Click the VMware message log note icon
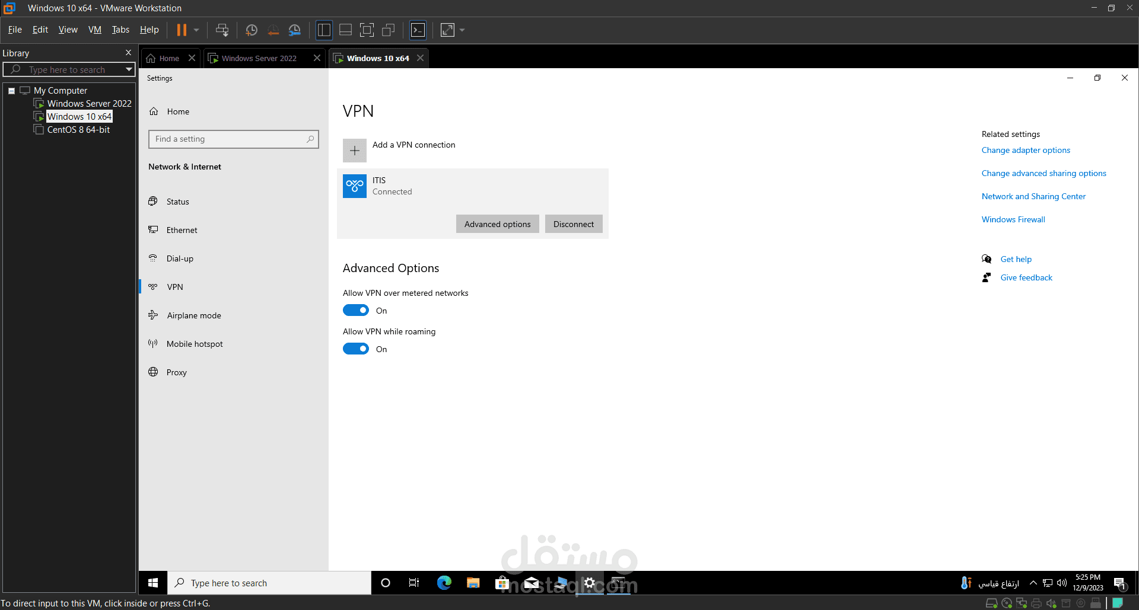Screen dimensions: 1139x610 click(x=1118, y=603)
